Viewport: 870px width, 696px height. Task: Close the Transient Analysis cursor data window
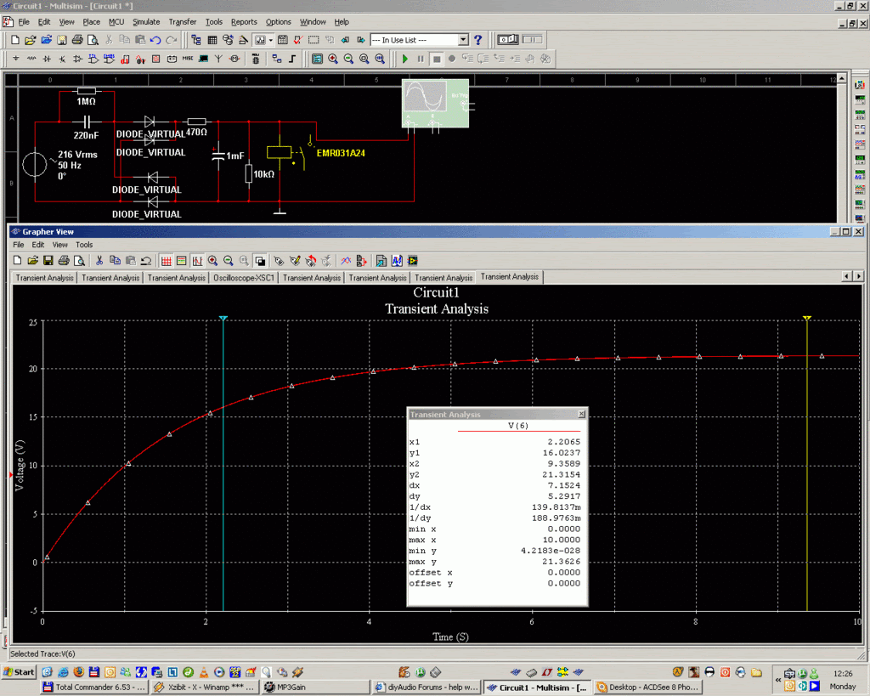click(x=582, y=415)
